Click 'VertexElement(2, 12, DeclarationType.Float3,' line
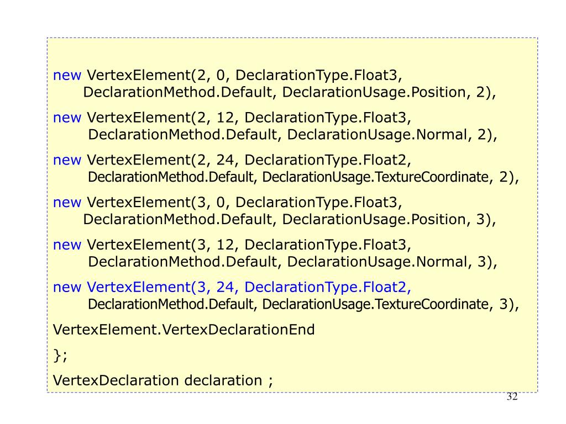The image size is (566, 424). (249, 118)
